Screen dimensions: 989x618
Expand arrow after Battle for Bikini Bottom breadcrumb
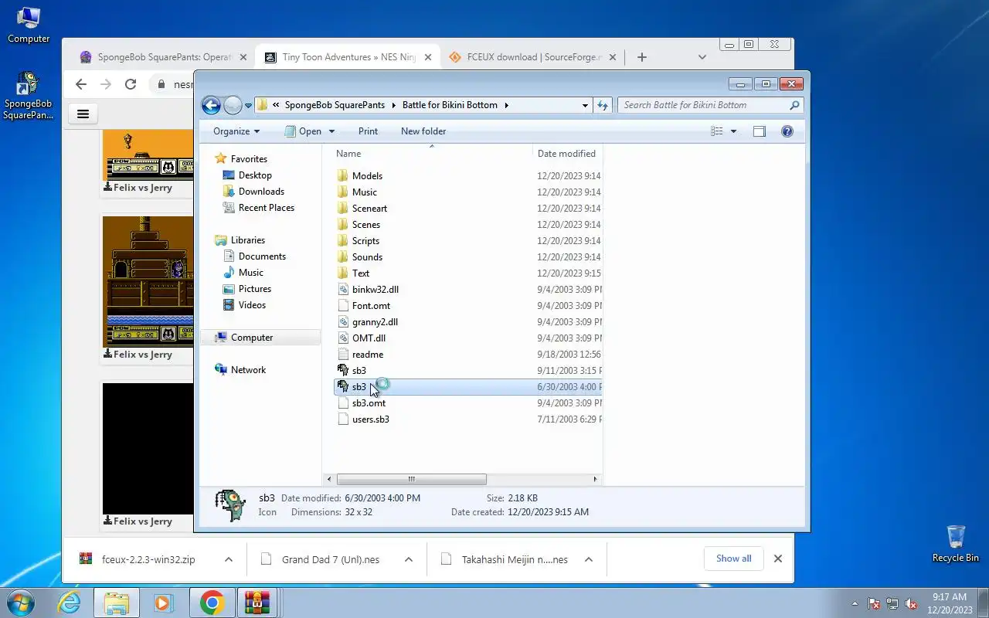pyautogui.click(x=506, y=105)
